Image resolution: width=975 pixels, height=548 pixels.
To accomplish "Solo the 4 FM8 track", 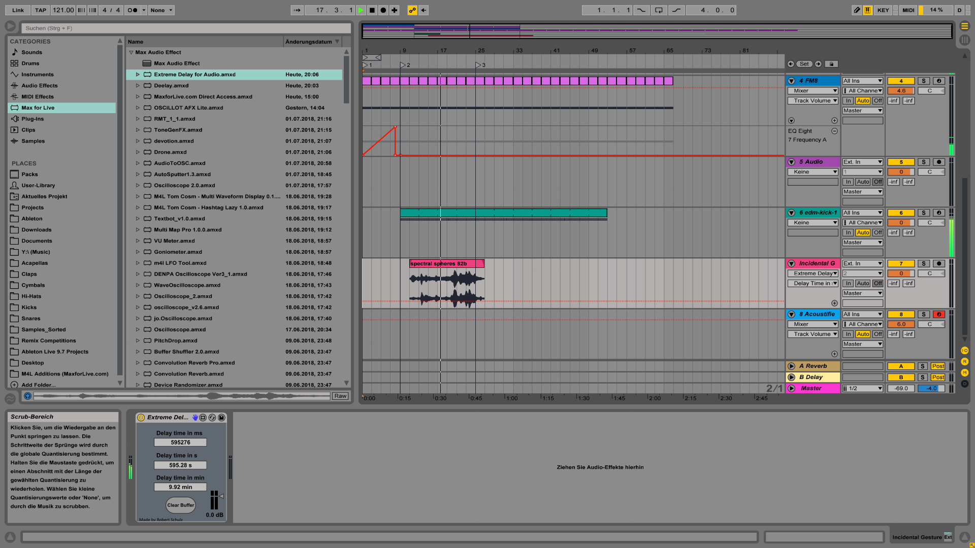I will coord(924,81).
